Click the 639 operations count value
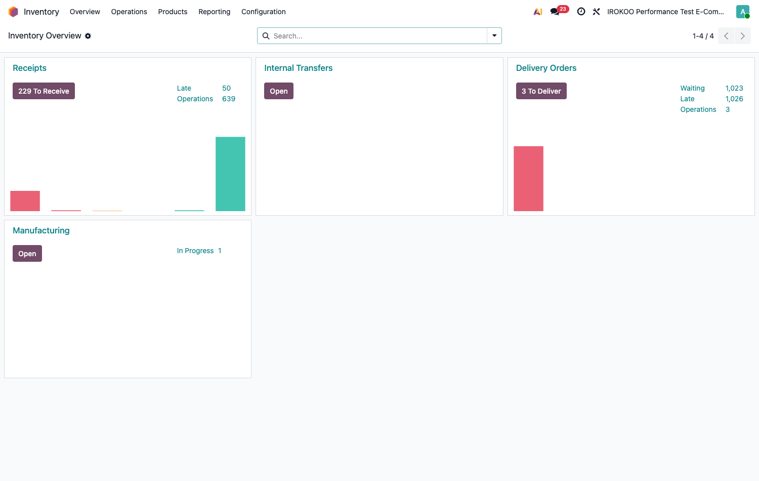 click(x=229, y=99)
